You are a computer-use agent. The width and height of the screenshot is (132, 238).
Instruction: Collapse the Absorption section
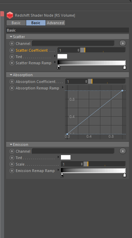(11, 75)
